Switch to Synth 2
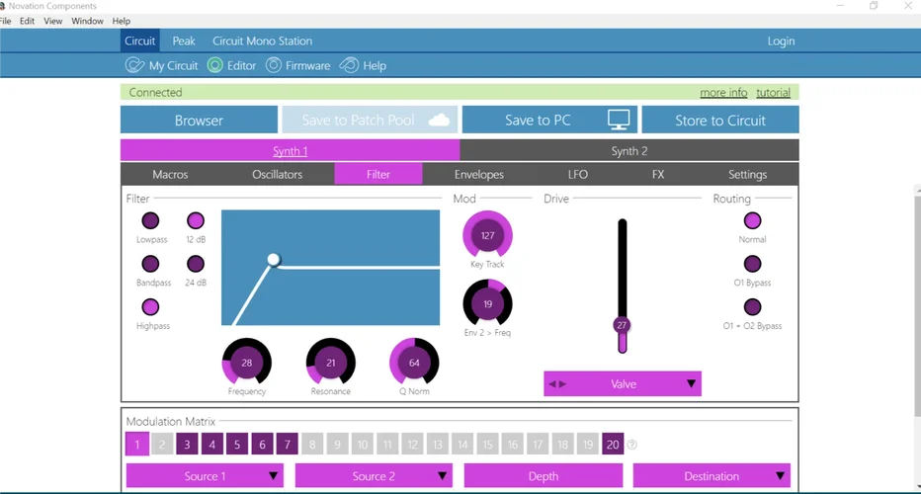This screenshot has height=494, width=921. click(629, 151)
